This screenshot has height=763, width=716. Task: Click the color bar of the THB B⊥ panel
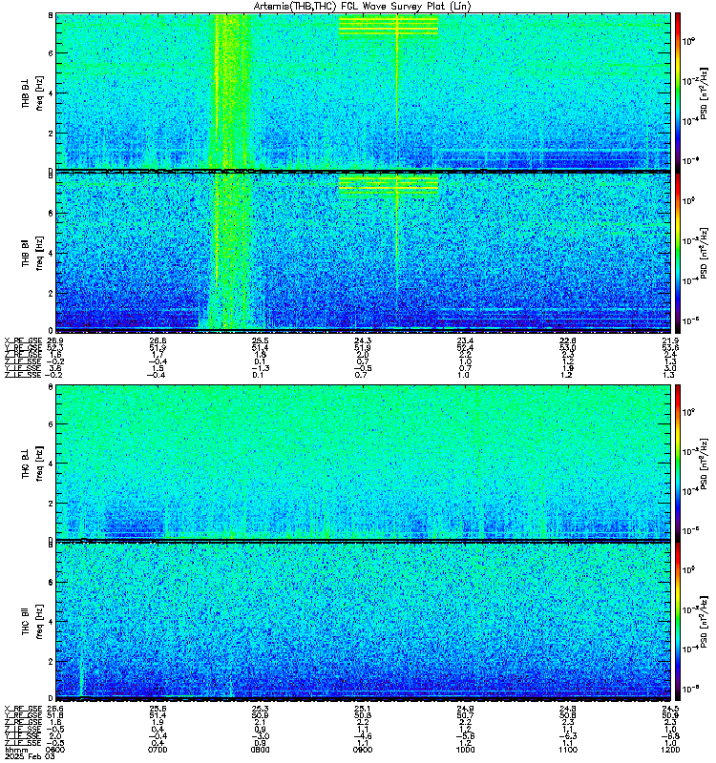[x=678, y=92]
